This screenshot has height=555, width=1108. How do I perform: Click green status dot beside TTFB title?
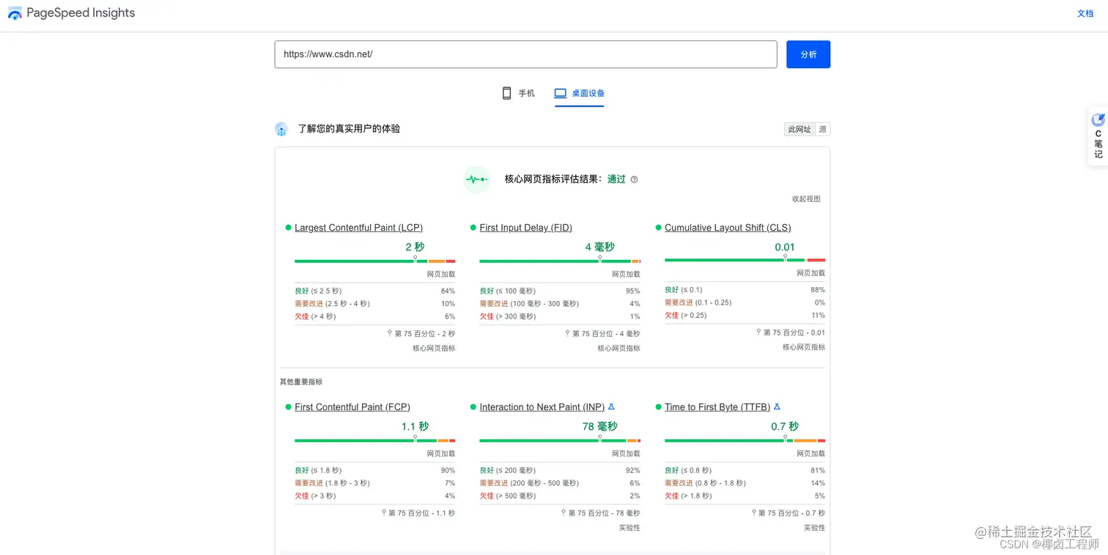click(659, 407)
